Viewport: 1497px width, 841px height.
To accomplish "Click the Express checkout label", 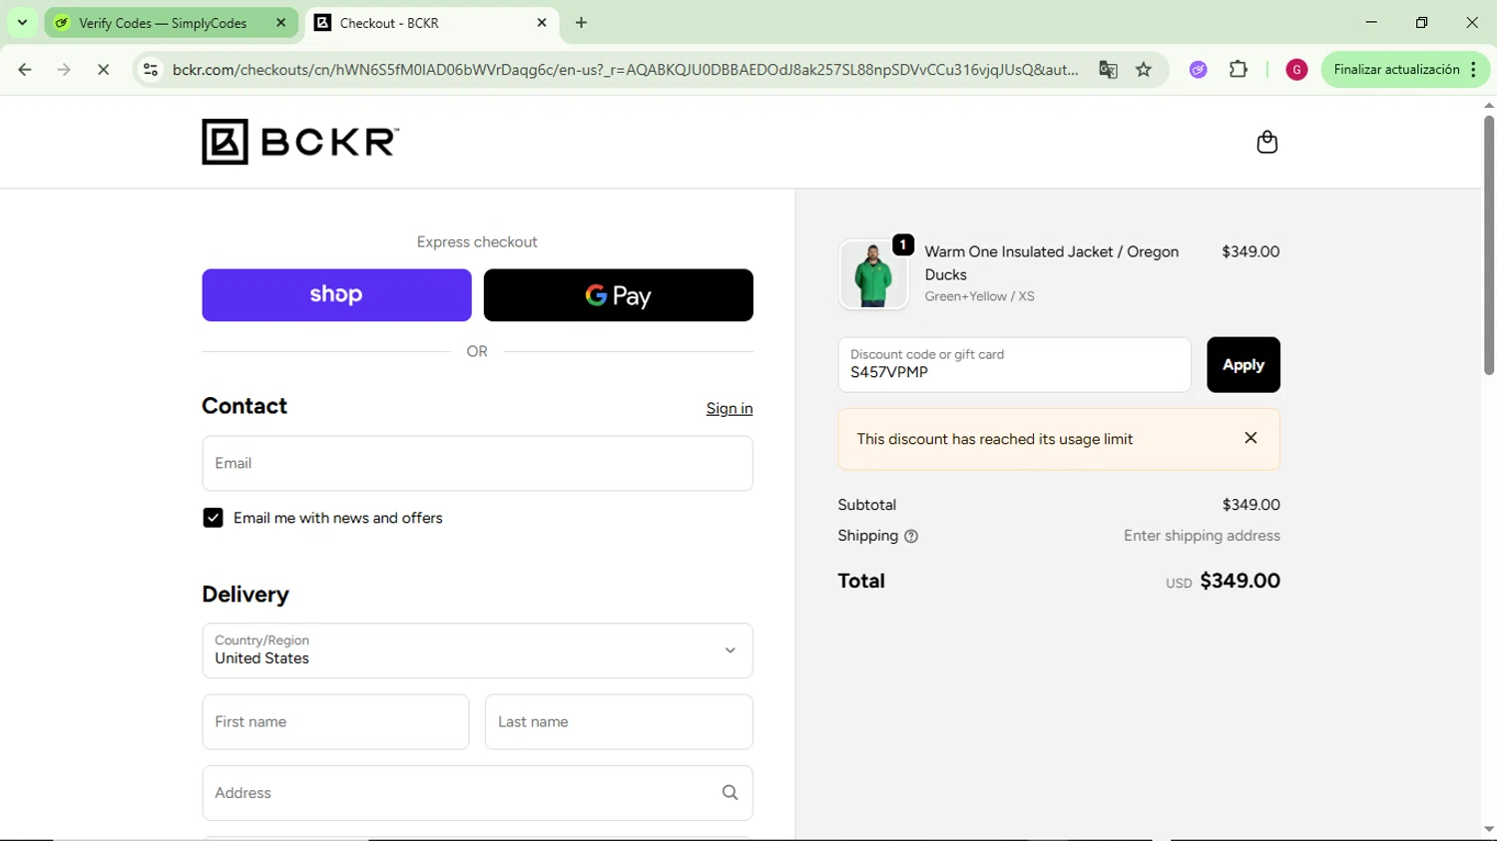I will point(477,242).
